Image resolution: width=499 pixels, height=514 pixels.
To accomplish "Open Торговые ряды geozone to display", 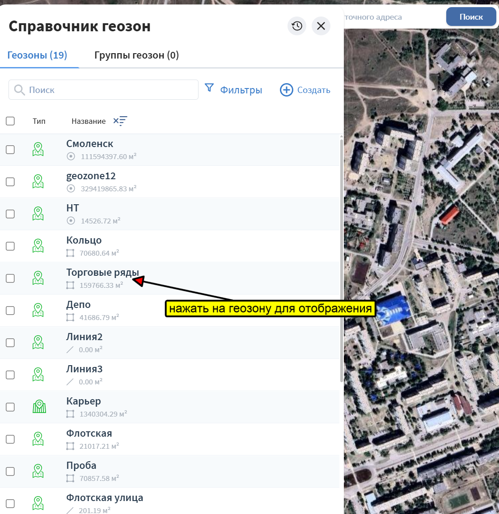I will (x=102, y=273).
